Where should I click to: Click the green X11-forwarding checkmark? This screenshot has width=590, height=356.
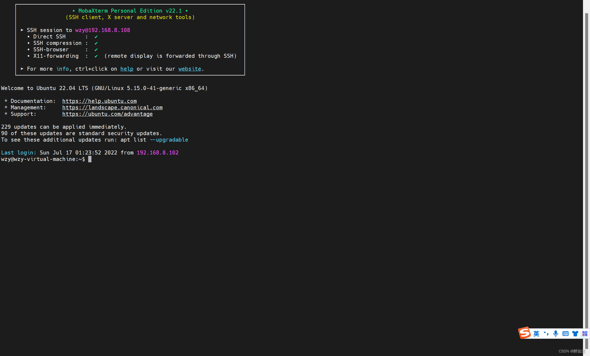tap(96, 56)
